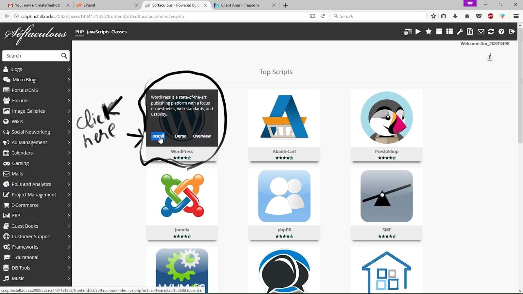This screenshot has height=294, width=523.
Task: Click the SMF script thumbnail
Action: [x=387, y=196]
